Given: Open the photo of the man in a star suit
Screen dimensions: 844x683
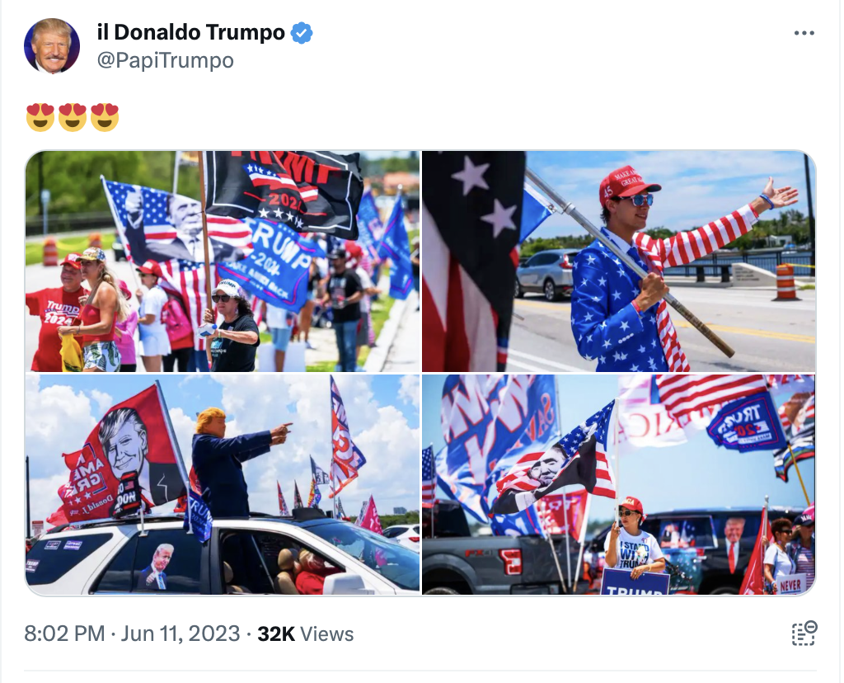Looking at the screenshot, I should coord(618,261).
